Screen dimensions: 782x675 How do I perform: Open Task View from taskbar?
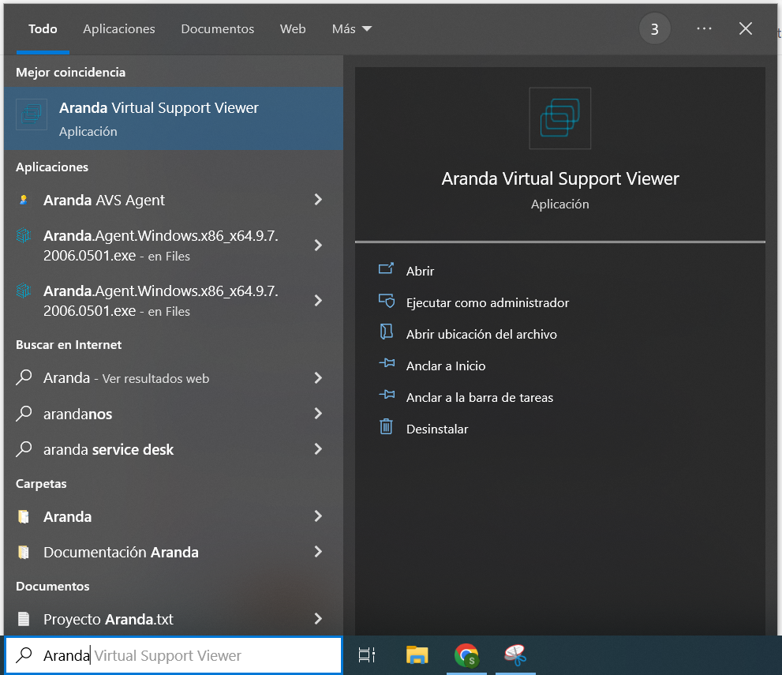[367, 655]
